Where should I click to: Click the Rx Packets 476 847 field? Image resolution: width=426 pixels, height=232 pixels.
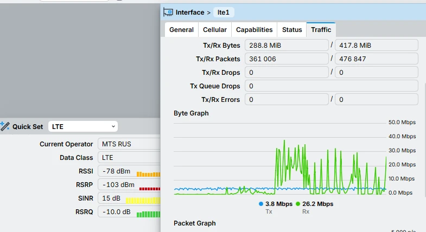[376, 59]
